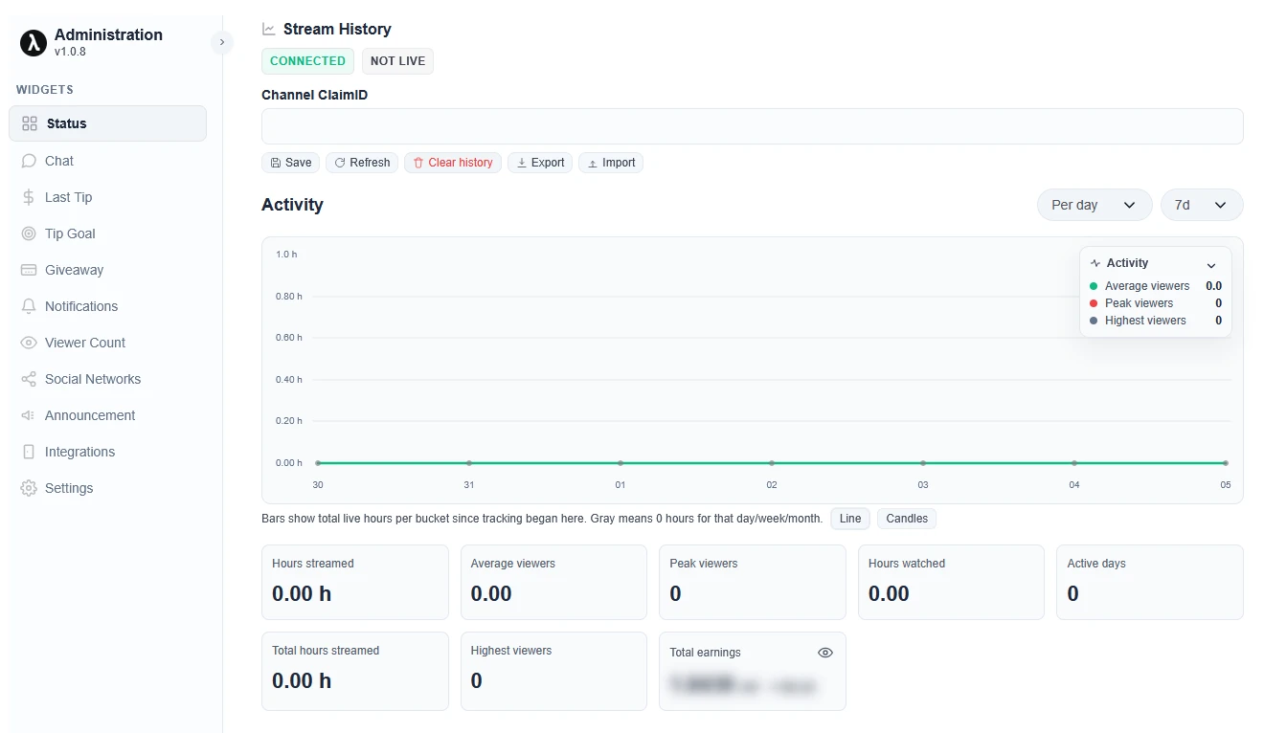Click the Hours streamed stat card
Viewport: 1264px width, 733px height.
[355, 583]
